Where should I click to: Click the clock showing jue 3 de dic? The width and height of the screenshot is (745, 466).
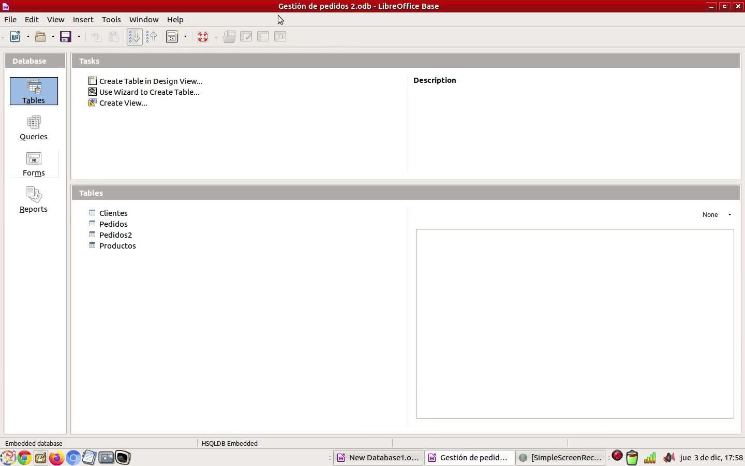pyautogui.click(x=711, y=458)
